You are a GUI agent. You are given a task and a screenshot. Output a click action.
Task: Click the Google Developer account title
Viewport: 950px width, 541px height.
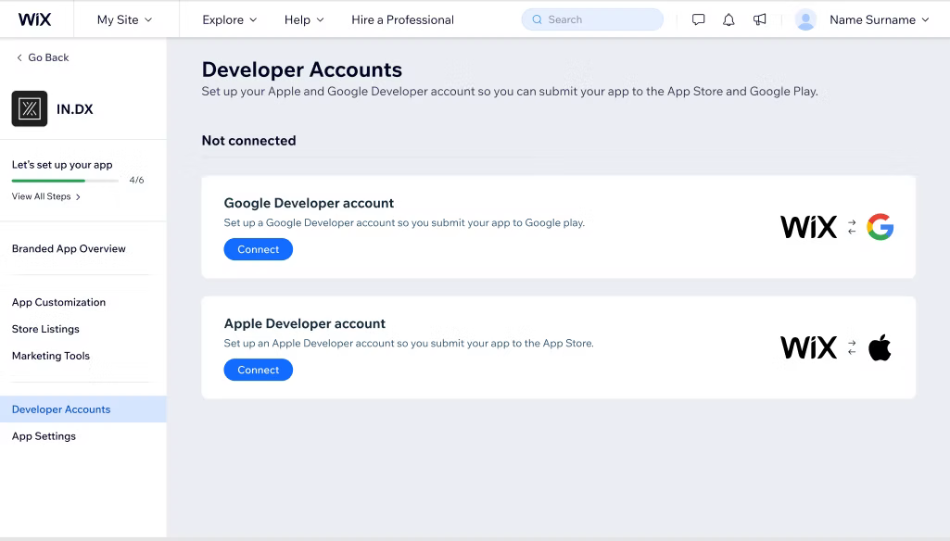309,203
